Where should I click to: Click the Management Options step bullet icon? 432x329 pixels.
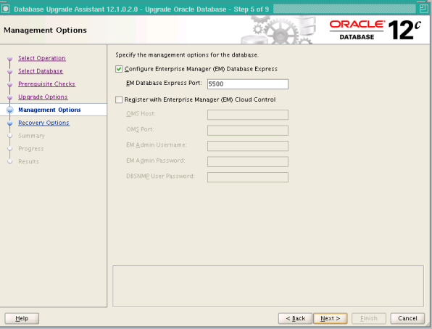(x=10, y=110)
